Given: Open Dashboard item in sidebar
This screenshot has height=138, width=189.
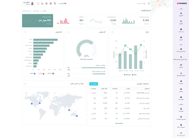Looking at the screenshot, I should coord(181,14).
